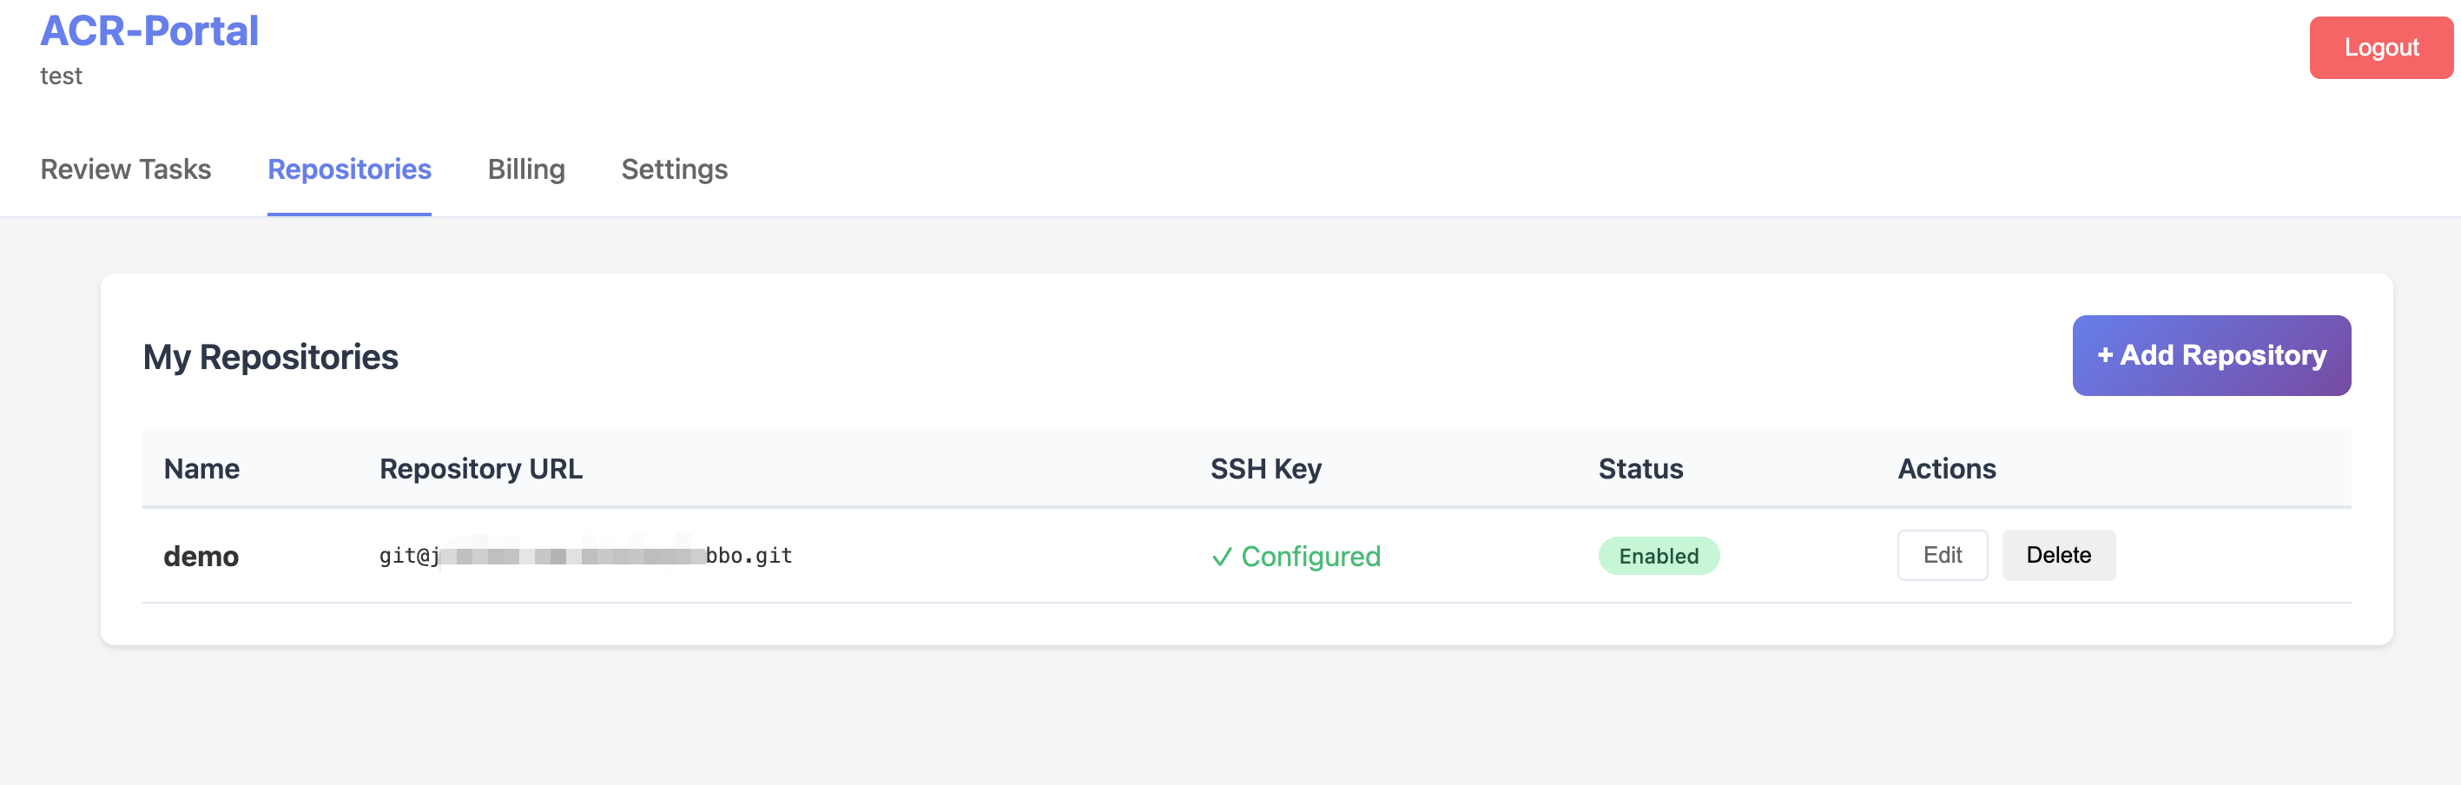The image size is (2461, 785).
Task: Select the Repositories tab
Action: 349,169
